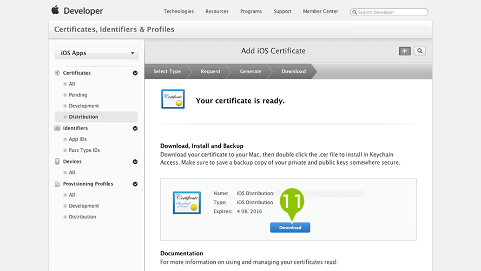Click the Devices section heading
The image size is (481, 271).
72,162
